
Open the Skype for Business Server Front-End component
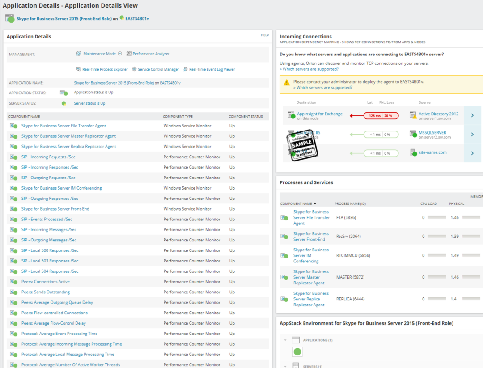(x=55, y=209)
